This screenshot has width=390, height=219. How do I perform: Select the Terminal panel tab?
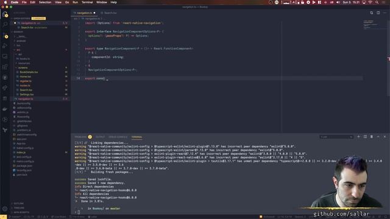(136, 137)
